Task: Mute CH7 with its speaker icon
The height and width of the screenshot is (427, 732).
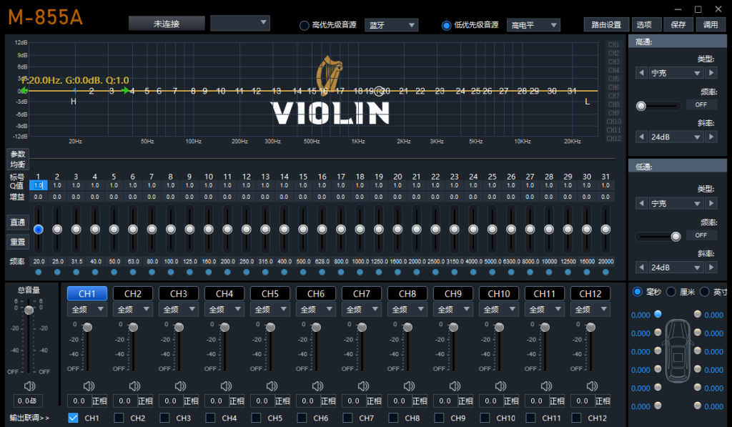Action: pos(363,386)
